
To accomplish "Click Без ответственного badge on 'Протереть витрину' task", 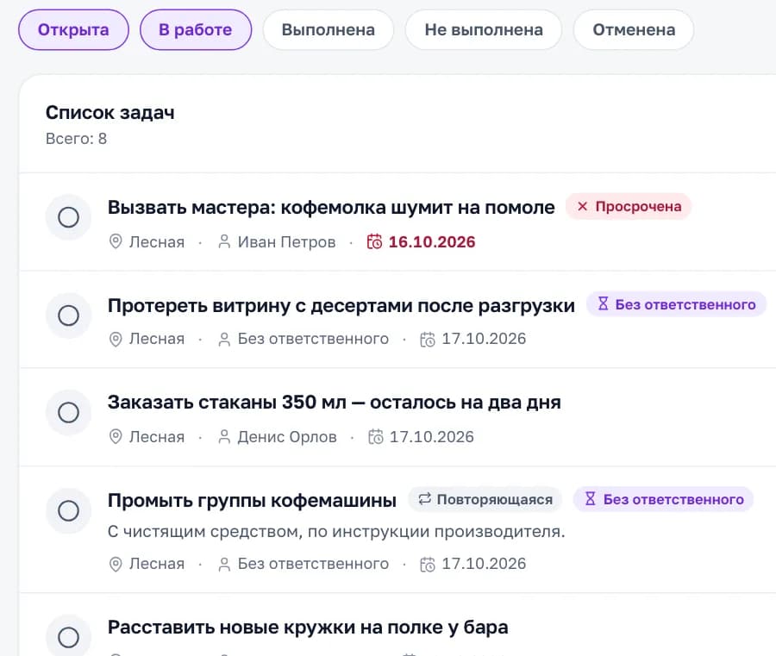I will [676, 304].
